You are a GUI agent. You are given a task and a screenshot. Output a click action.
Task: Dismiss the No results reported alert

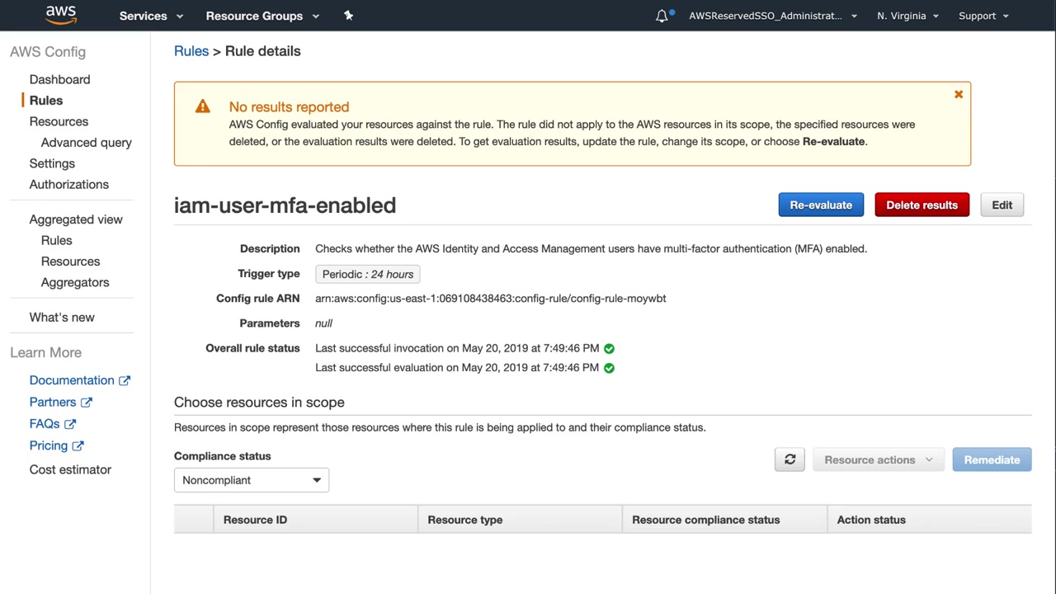(x=959, y=95)
